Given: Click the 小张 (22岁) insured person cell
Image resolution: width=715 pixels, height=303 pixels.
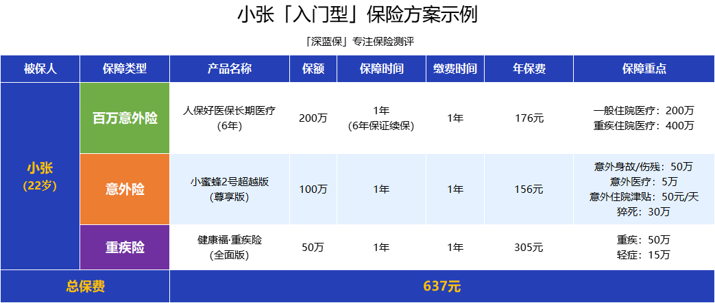Looking at the screenshot, I should [40, 176].
